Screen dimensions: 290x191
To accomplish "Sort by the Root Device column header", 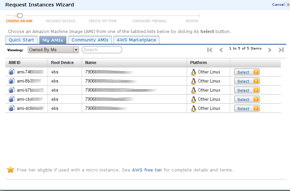I will (x=65, y=63).
